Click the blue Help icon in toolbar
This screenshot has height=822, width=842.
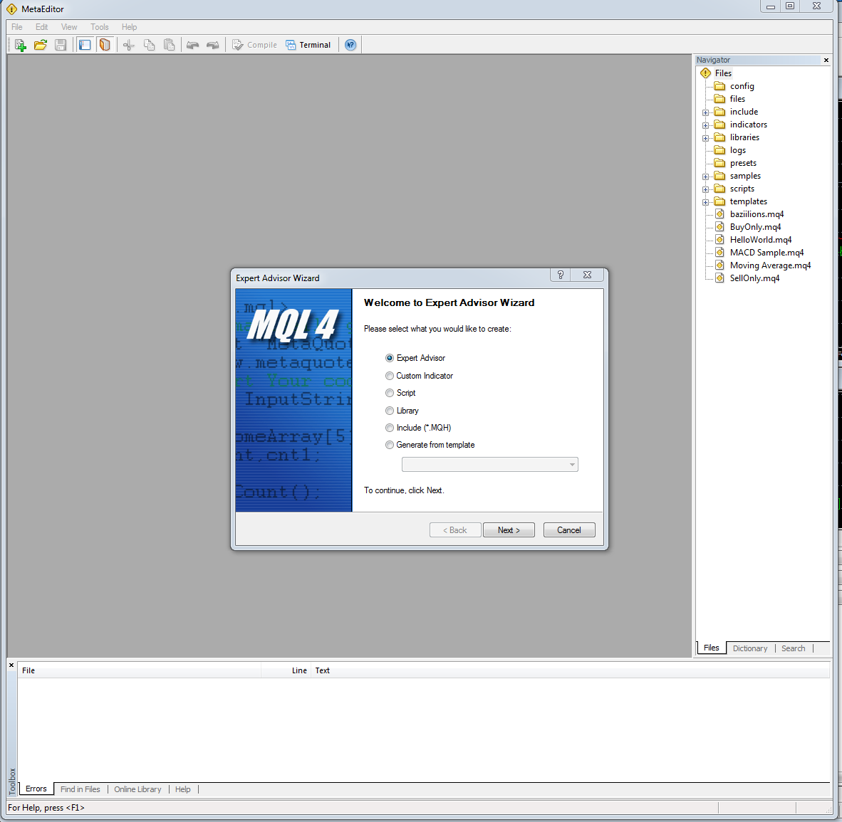(x=350, y=45)
